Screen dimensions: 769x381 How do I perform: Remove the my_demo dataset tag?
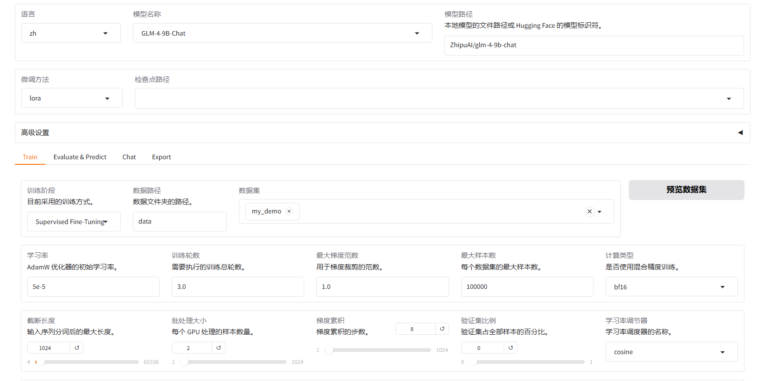(x=289, y=212)
